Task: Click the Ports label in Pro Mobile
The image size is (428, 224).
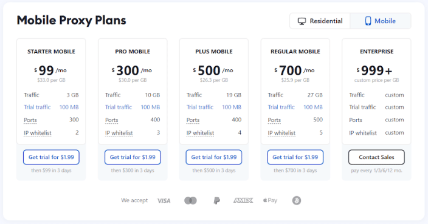Action: (112, 120)
